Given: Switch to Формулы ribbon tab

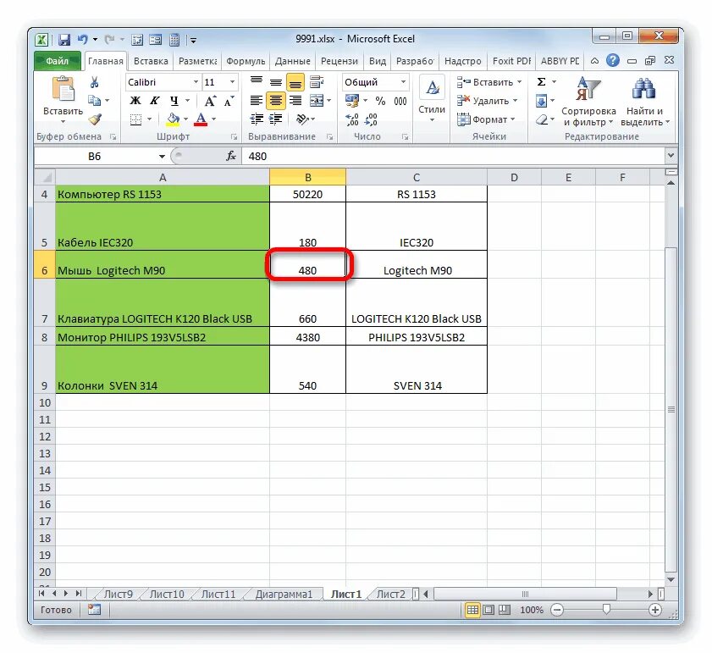Looking at the screenshot, I should [246, 61].
